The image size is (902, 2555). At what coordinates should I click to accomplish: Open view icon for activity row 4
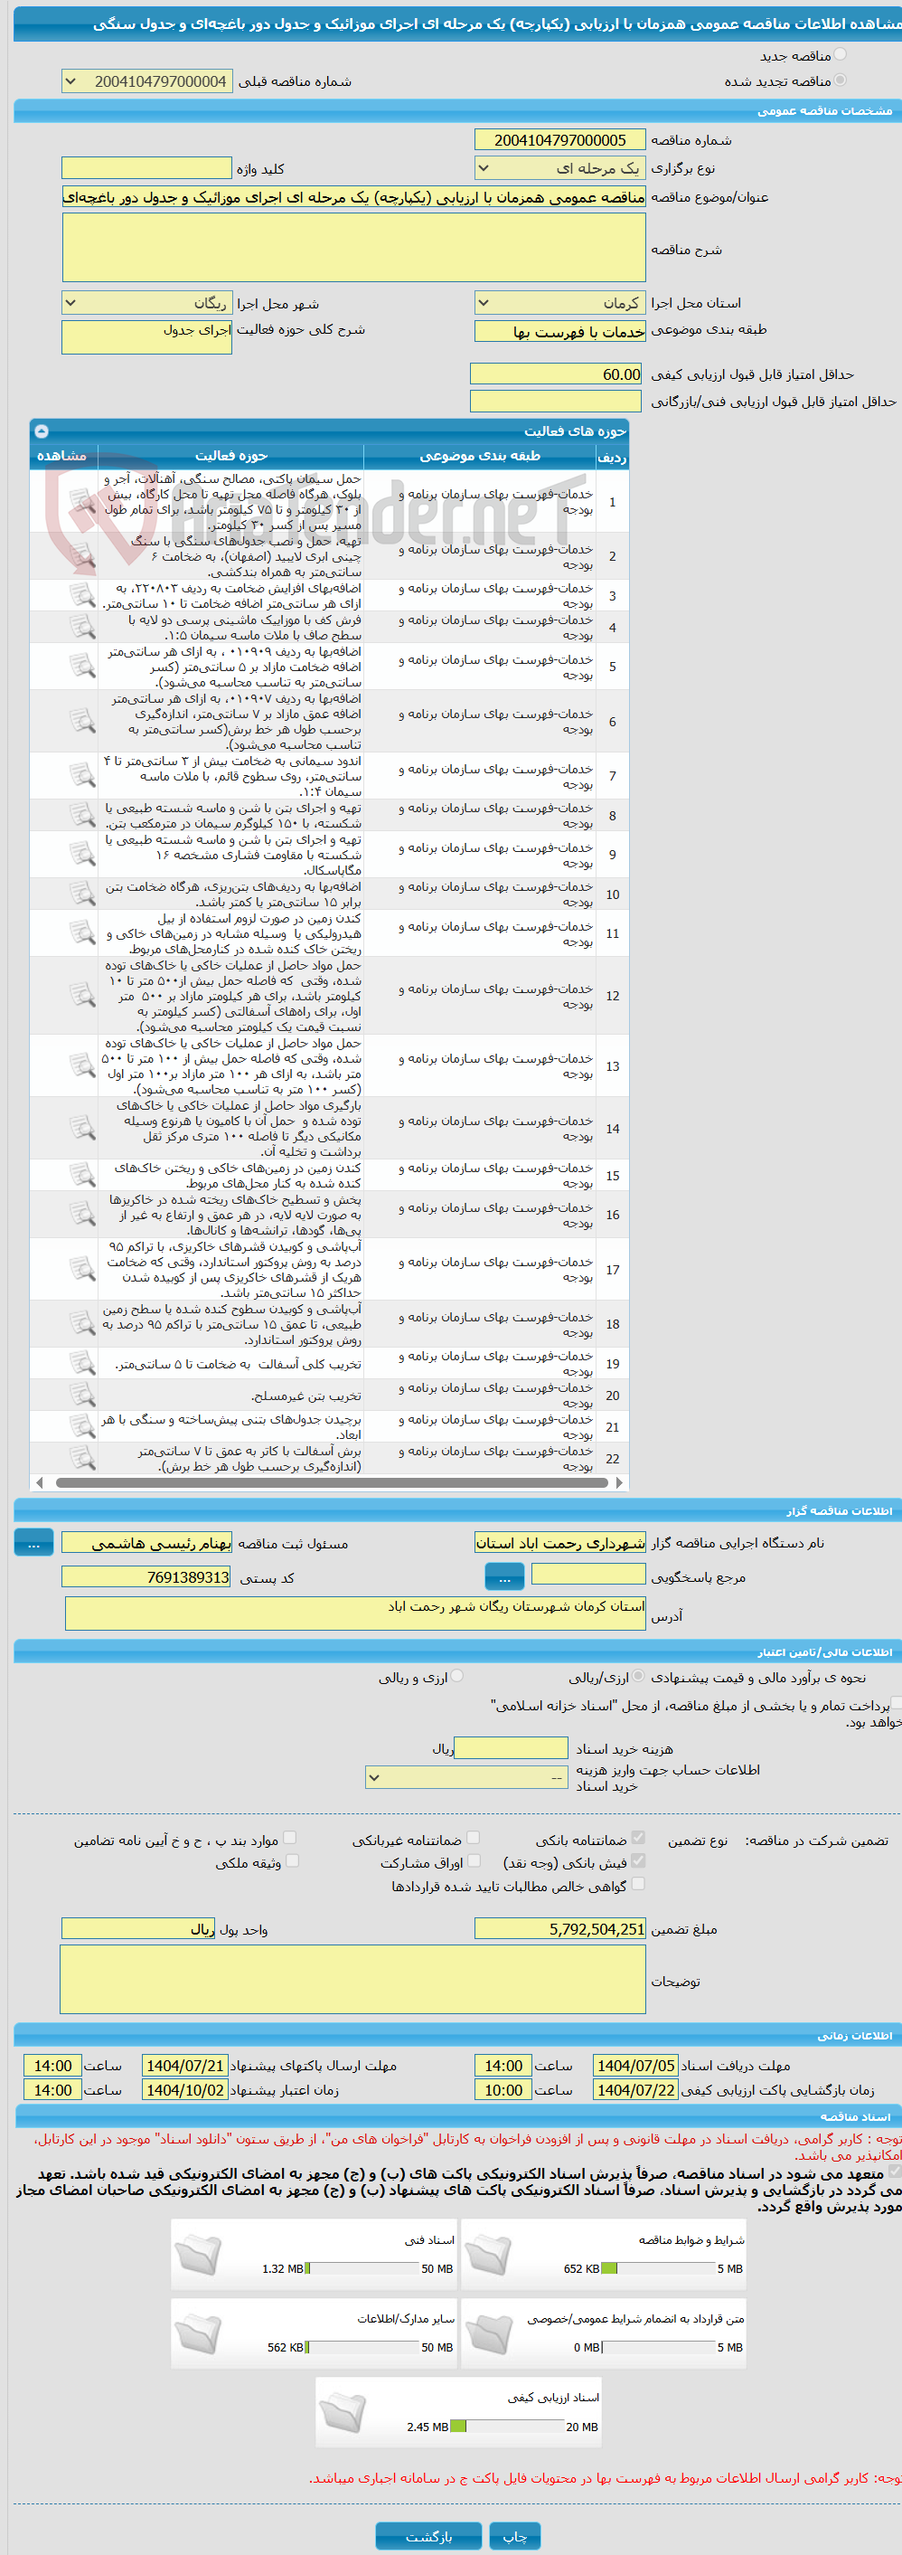pos(82,627)
